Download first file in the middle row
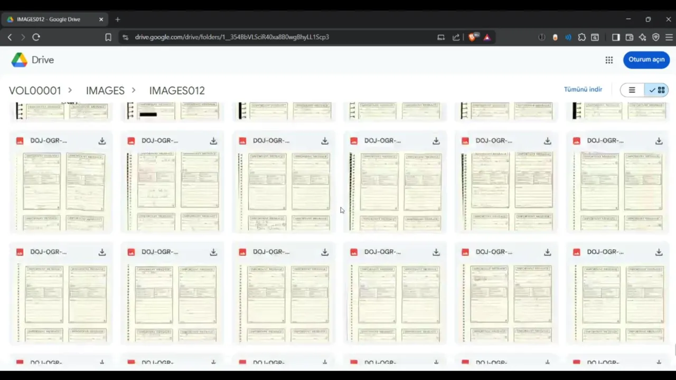The height and width of the screenshot is (380, 676). [x=102, y=141]
